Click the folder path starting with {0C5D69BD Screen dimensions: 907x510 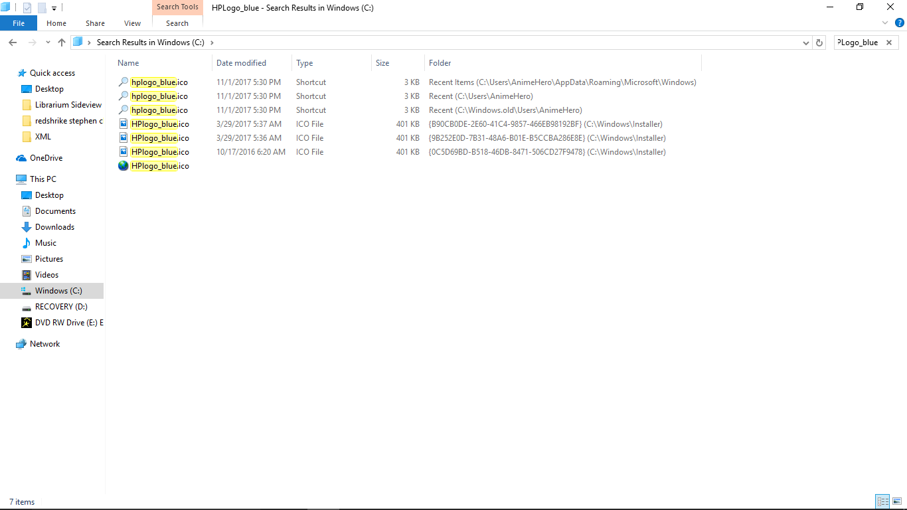(x=547, y=152)
